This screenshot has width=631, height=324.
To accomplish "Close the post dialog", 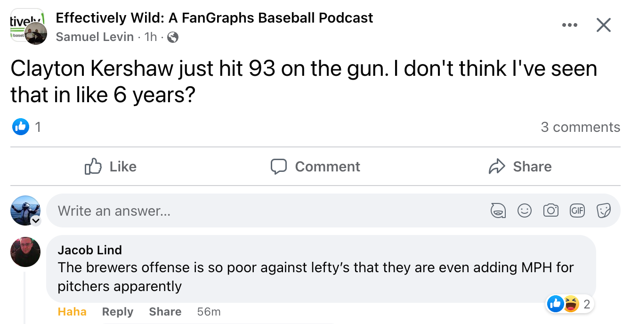I will coord(603,25).
